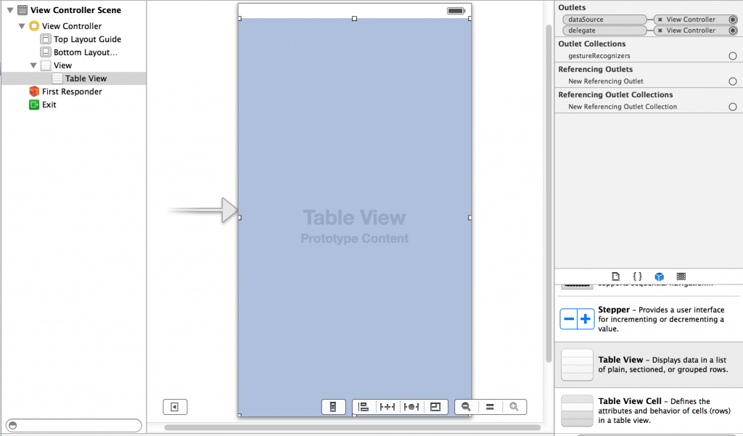Toggle the form factor device button
Viewport: 743px width, 436px height.
click(x=333, y=407)
